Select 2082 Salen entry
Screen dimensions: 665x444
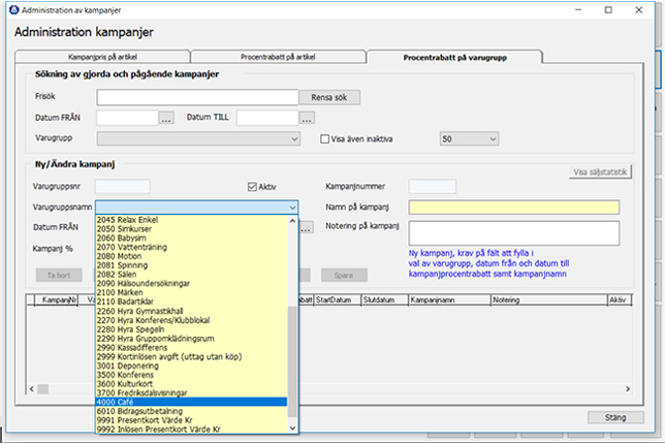191,275
